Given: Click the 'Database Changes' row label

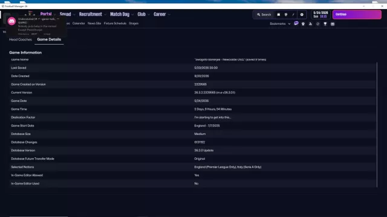Looking at the screenshot, I should pyautogui.click(x=24, y=142).
